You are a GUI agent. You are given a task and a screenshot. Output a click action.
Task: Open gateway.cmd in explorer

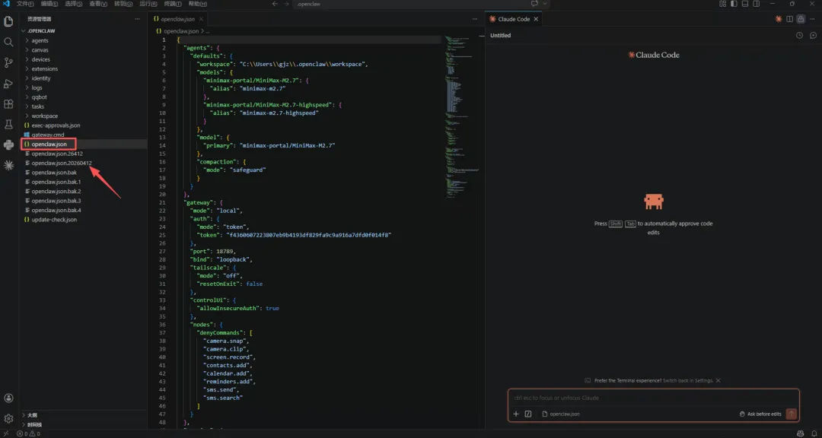[84, 135]
